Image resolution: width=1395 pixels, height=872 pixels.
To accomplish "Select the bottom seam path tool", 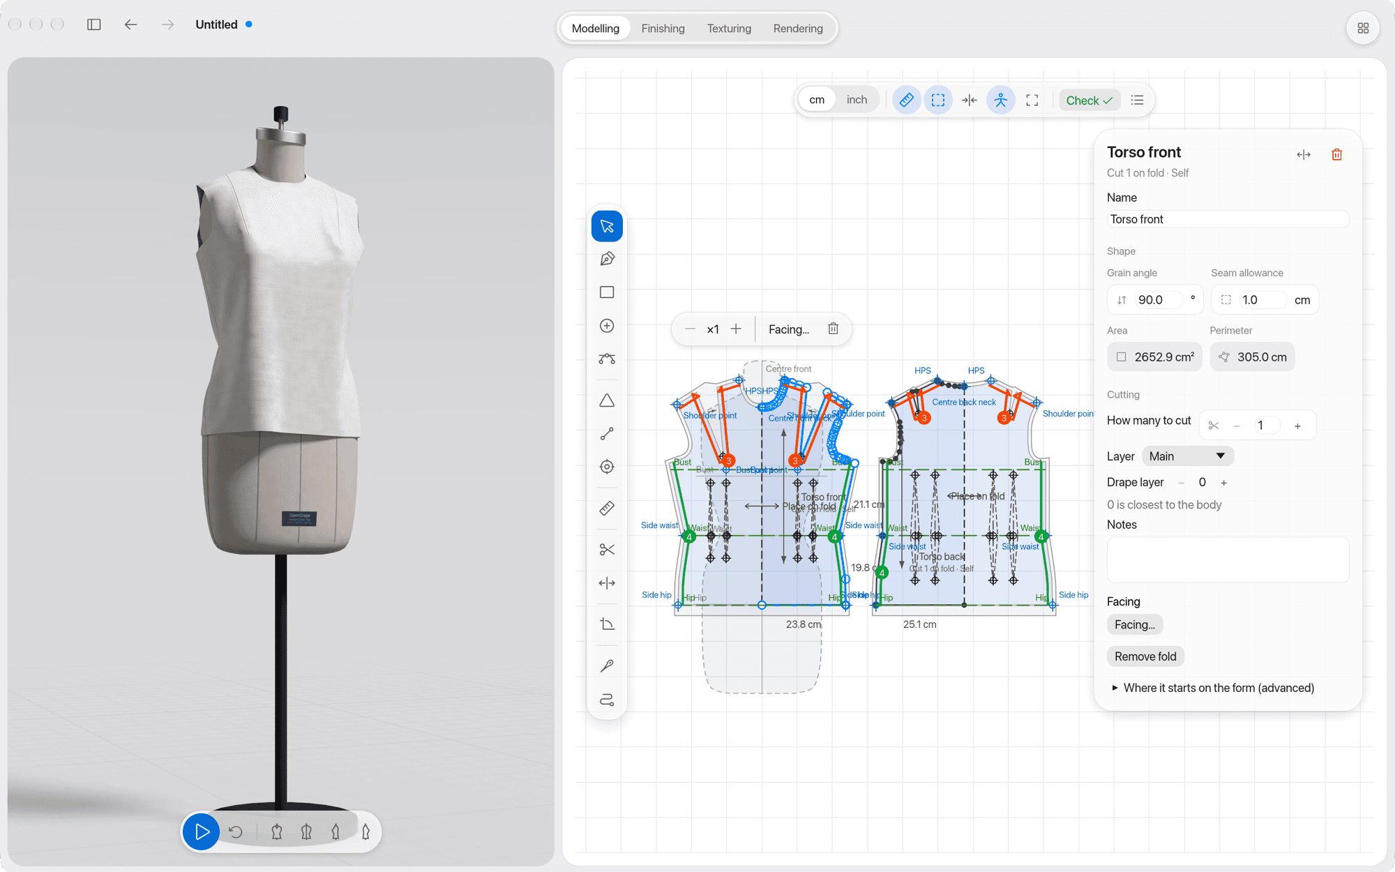I will [607, 700].
